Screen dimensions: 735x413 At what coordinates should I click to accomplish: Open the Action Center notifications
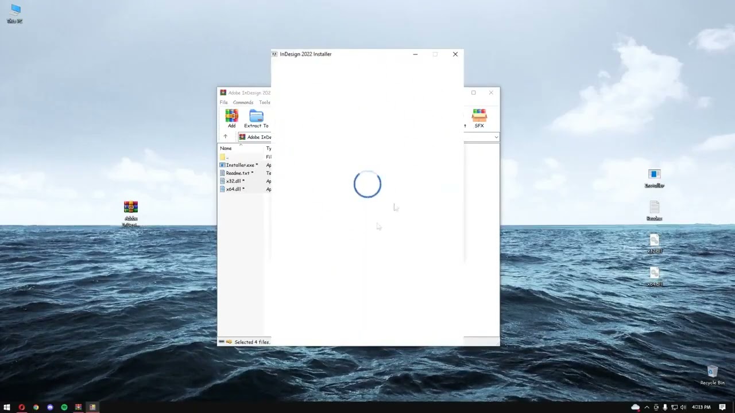click(722, 407)
